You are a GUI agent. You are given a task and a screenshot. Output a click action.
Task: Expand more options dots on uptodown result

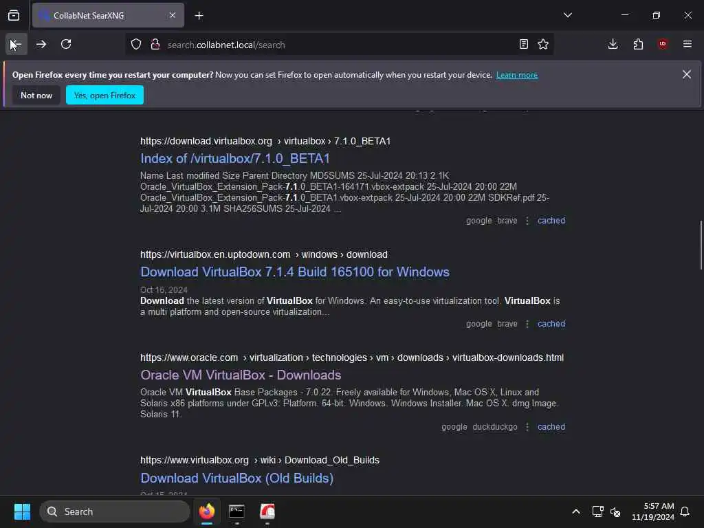click(x=527, y=324)
